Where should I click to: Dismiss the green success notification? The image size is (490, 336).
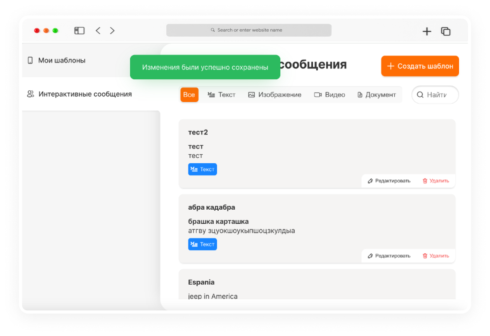tap(205, 67)
